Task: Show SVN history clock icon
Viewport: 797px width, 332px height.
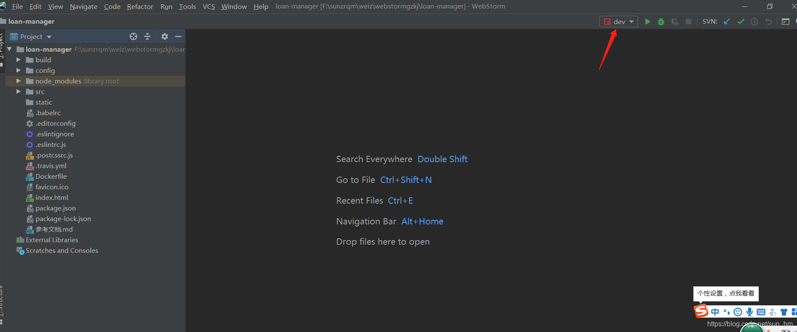Action: 754,22
